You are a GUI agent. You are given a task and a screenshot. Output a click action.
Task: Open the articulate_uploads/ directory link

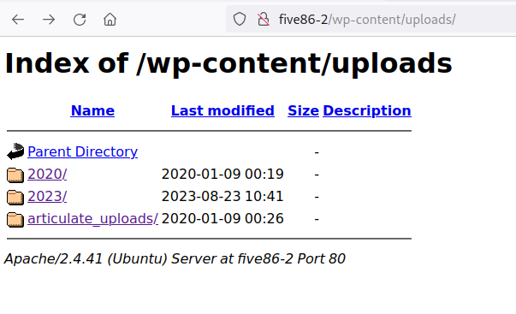click(x=92, y=219)
